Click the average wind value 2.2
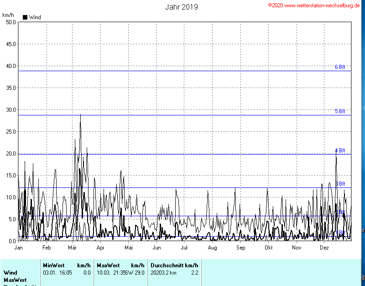 195,273
